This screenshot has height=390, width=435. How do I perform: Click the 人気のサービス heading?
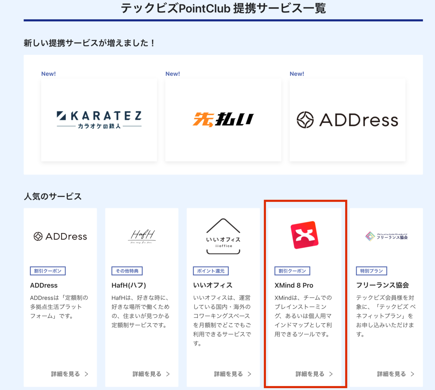click(53, 197)
